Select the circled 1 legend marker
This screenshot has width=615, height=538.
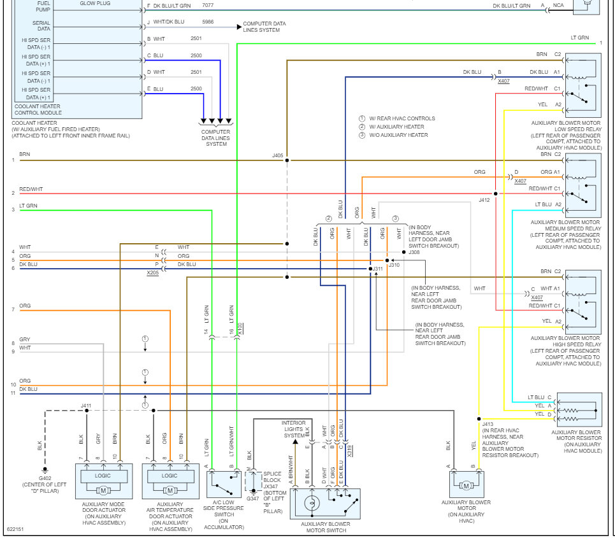click(362, 118)
